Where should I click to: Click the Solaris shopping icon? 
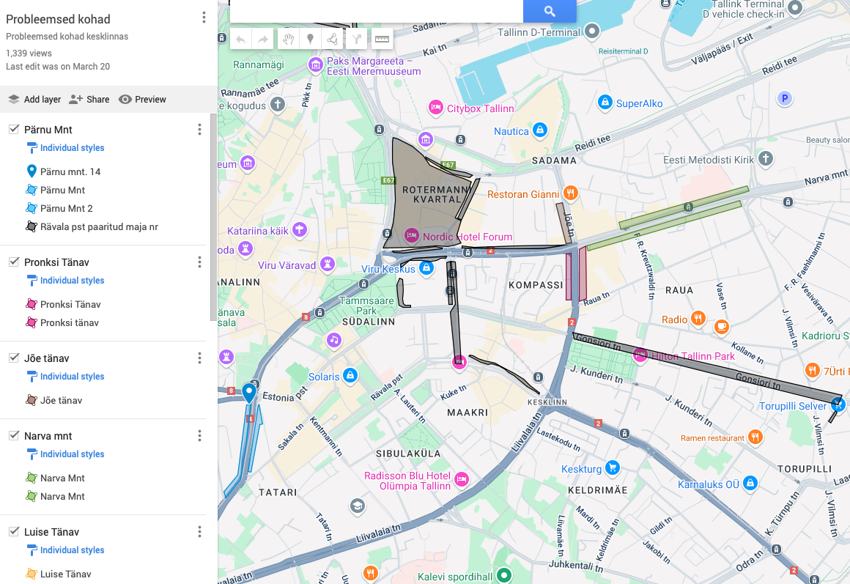(350, 375)
